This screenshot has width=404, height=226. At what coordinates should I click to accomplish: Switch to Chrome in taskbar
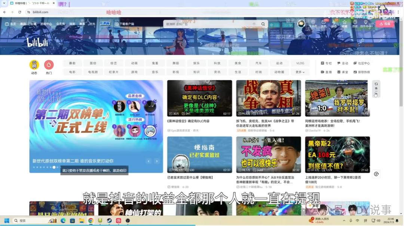[91, 221]
